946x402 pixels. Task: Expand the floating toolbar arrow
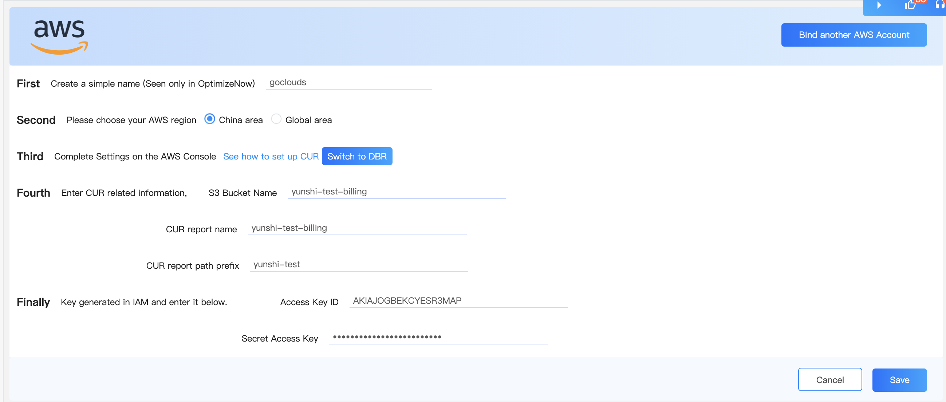(879, 5)
